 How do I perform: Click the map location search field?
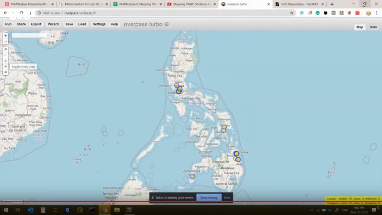[x=31, y=36]
